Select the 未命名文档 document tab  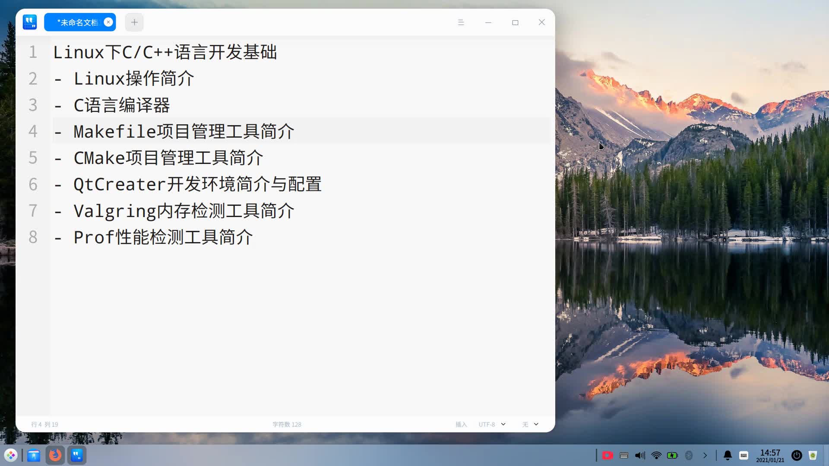point(77,22)
